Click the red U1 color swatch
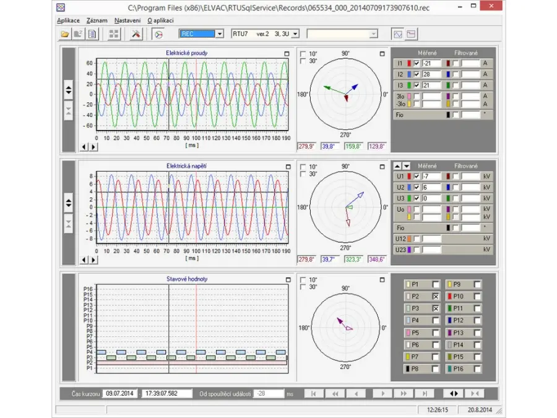The width and height of the screenshot is (557, 418). [408, 176]
